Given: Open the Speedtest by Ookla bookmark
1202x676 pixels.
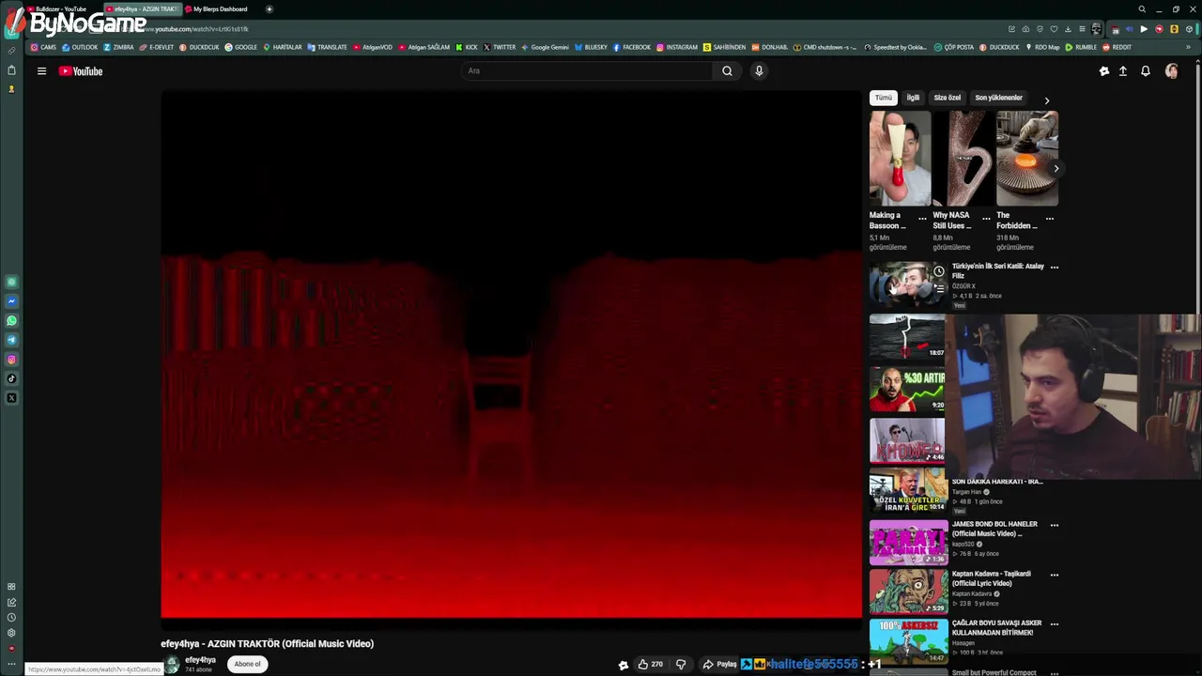Looking at the screenshot, I should click(895, 47).
